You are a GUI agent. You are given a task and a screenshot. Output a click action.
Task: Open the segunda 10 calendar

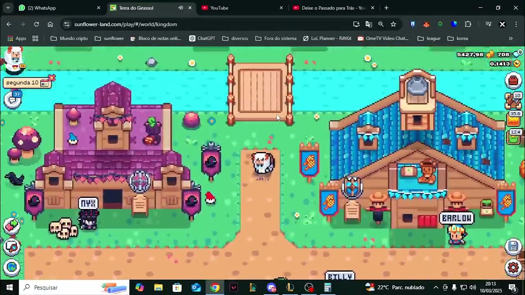coord(27,83)
